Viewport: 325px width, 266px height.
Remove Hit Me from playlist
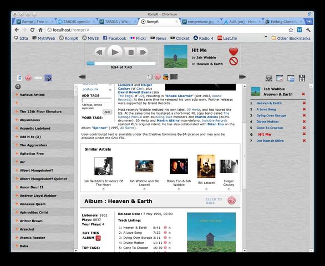[304, 134]
